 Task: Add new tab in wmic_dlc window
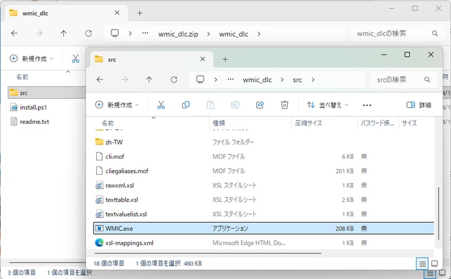point(140,13)
